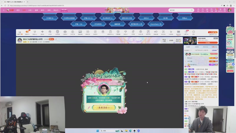Open the pencil 发布动态 icon
Image resolution: width=236 pixels, height=133 pixels.
[x=163, y=32]
